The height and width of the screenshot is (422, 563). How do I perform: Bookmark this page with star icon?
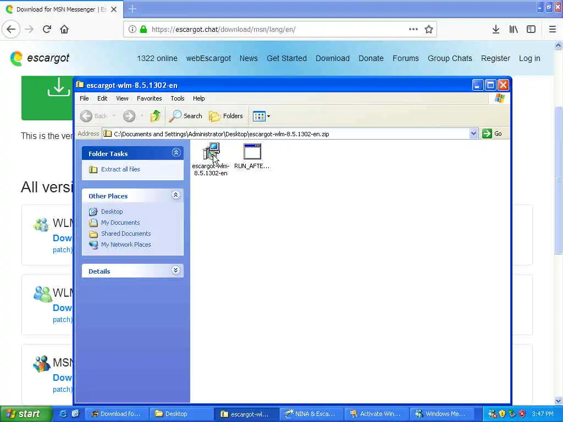429,30
